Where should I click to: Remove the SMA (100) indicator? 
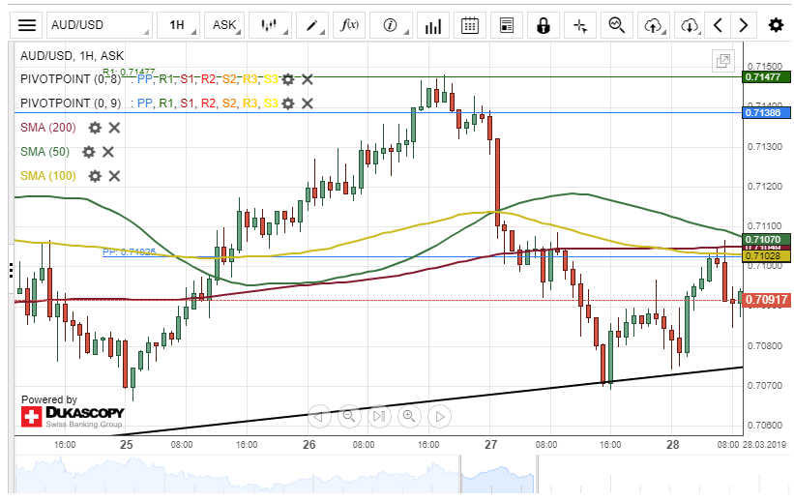click(x=114, y=176)
